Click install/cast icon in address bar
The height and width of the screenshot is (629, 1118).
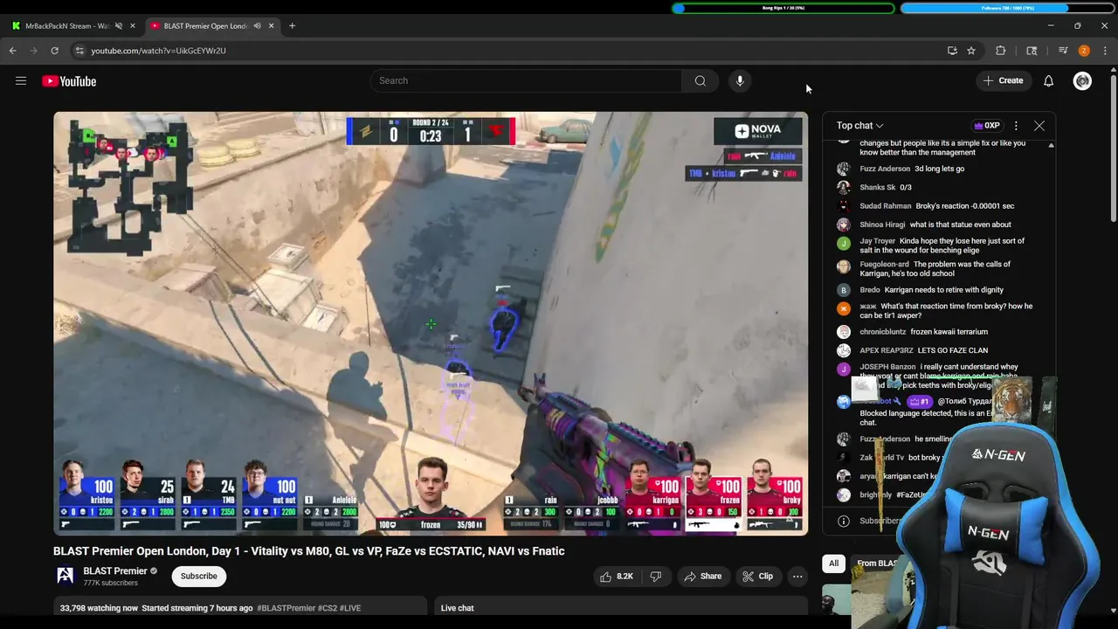pos(952,51)
